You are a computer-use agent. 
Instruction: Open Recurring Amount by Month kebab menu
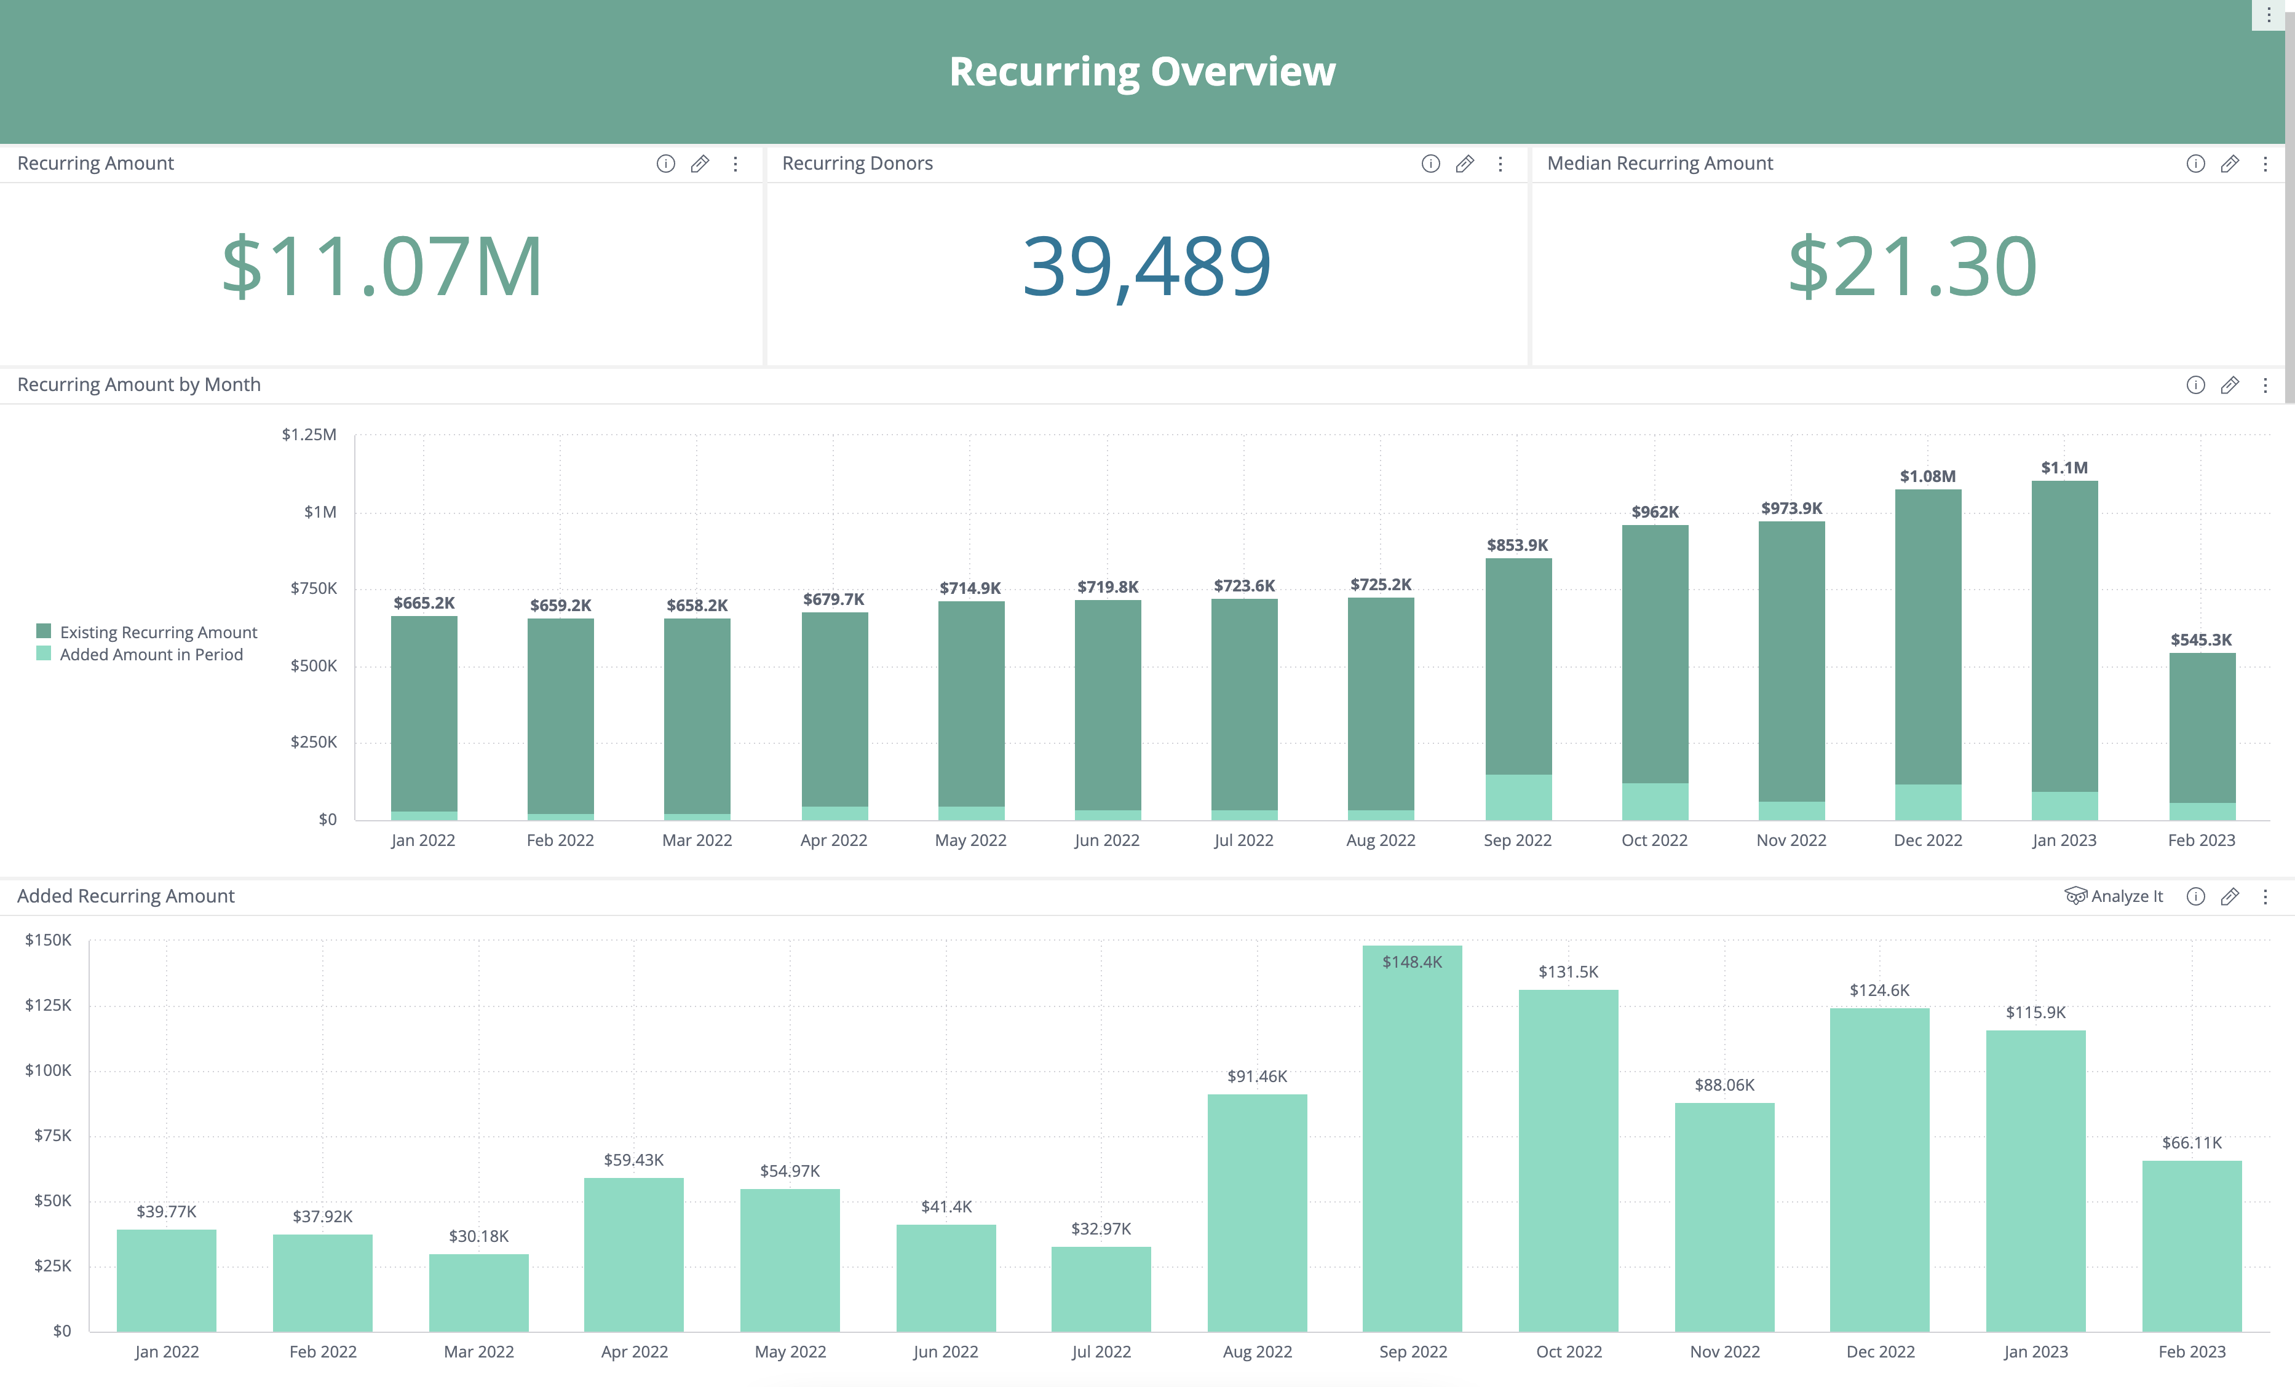(2264, 385)
